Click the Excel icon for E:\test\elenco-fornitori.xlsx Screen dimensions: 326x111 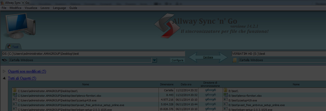point(226,95)
